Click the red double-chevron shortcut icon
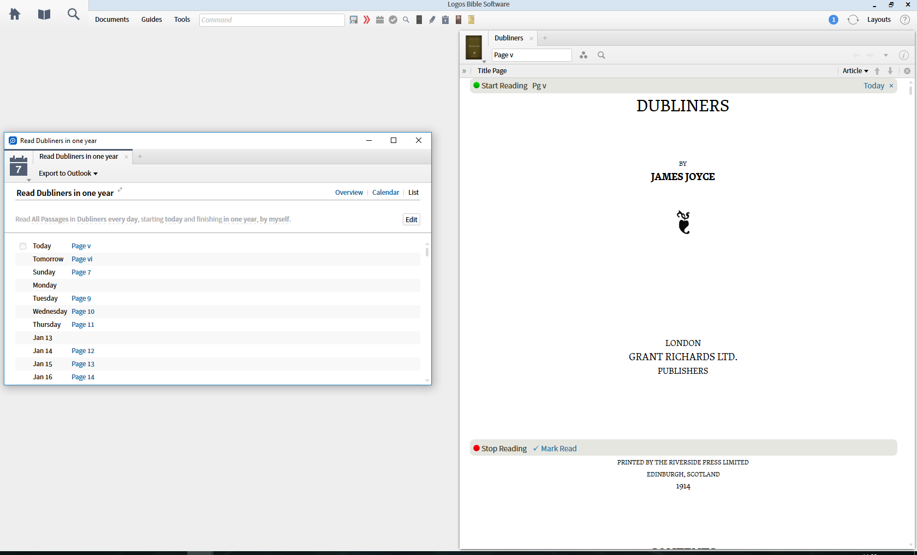Viewport: 917px width, 555px height. click(367, 20)
